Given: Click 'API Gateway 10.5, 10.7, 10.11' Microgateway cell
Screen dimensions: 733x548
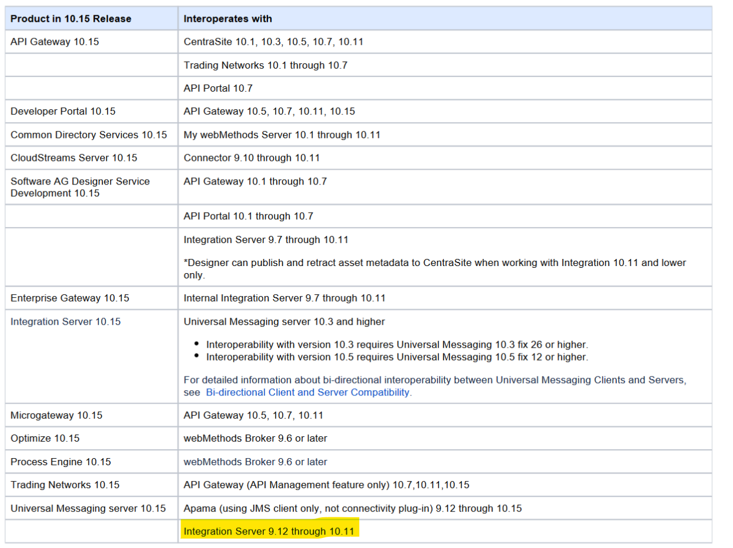Looking at the screenshot, I should point(445,415).
